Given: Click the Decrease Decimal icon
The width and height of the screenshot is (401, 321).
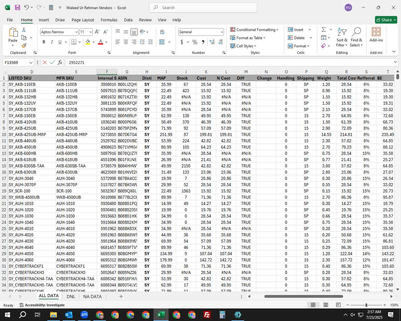Looking at the screenshot, I should pyautogui.click(x=220, y=42).
